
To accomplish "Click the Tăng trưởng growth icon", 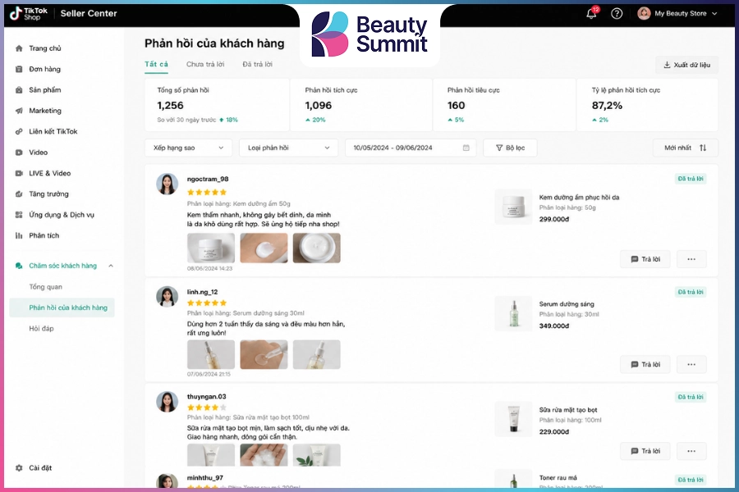I will pyautogui.click(x=19, y=194).
